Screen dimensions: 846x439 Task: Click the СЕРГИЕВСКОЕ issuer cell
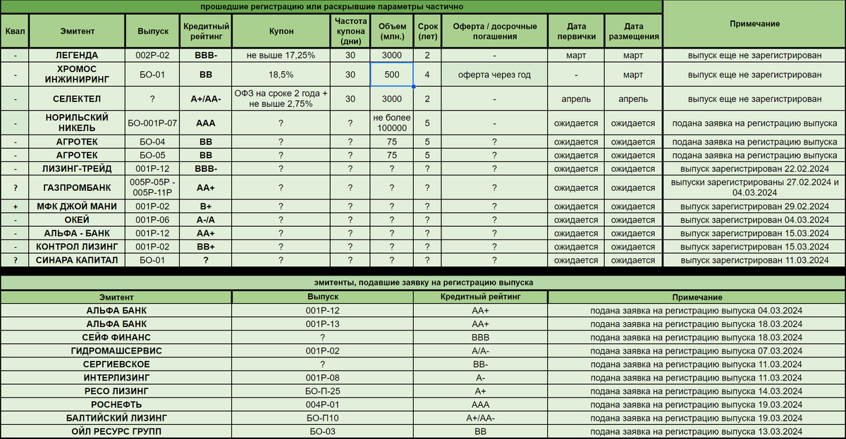pos(116,364)
